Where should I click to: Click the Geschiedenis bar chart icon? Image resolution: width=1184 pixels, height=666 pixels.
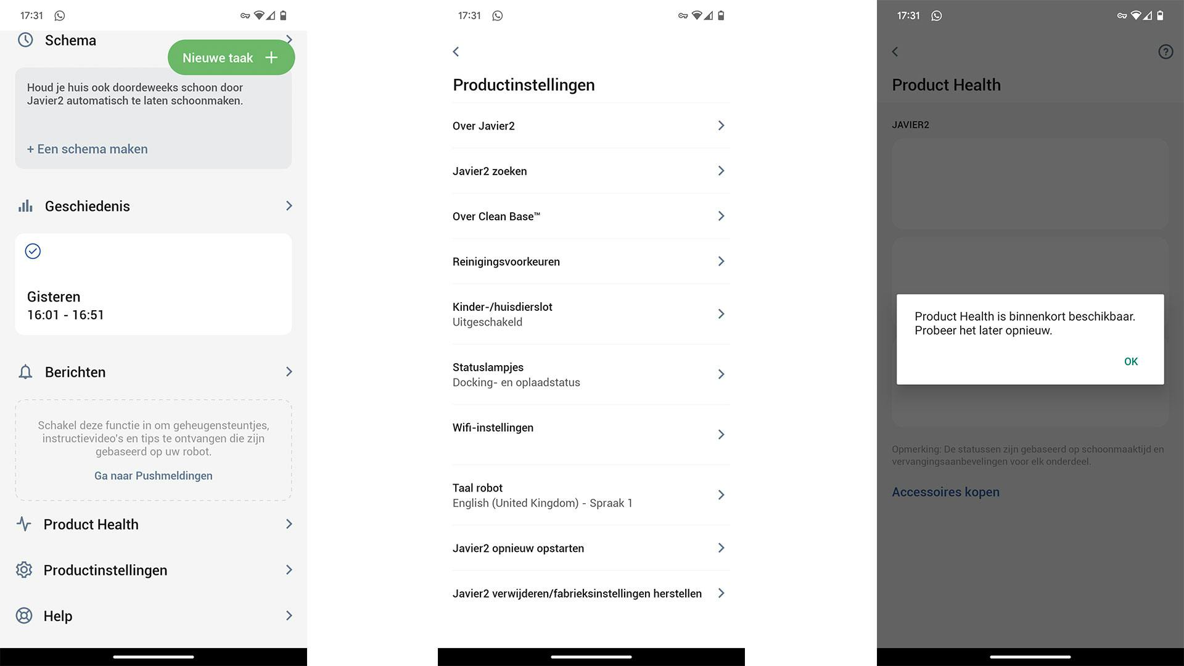coord(25,206)
